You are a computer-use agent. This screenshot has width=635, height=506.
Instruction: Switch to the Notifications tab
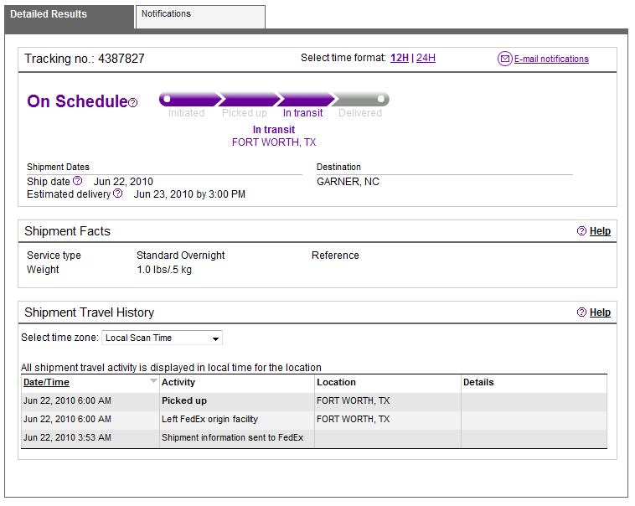[200, 17]
